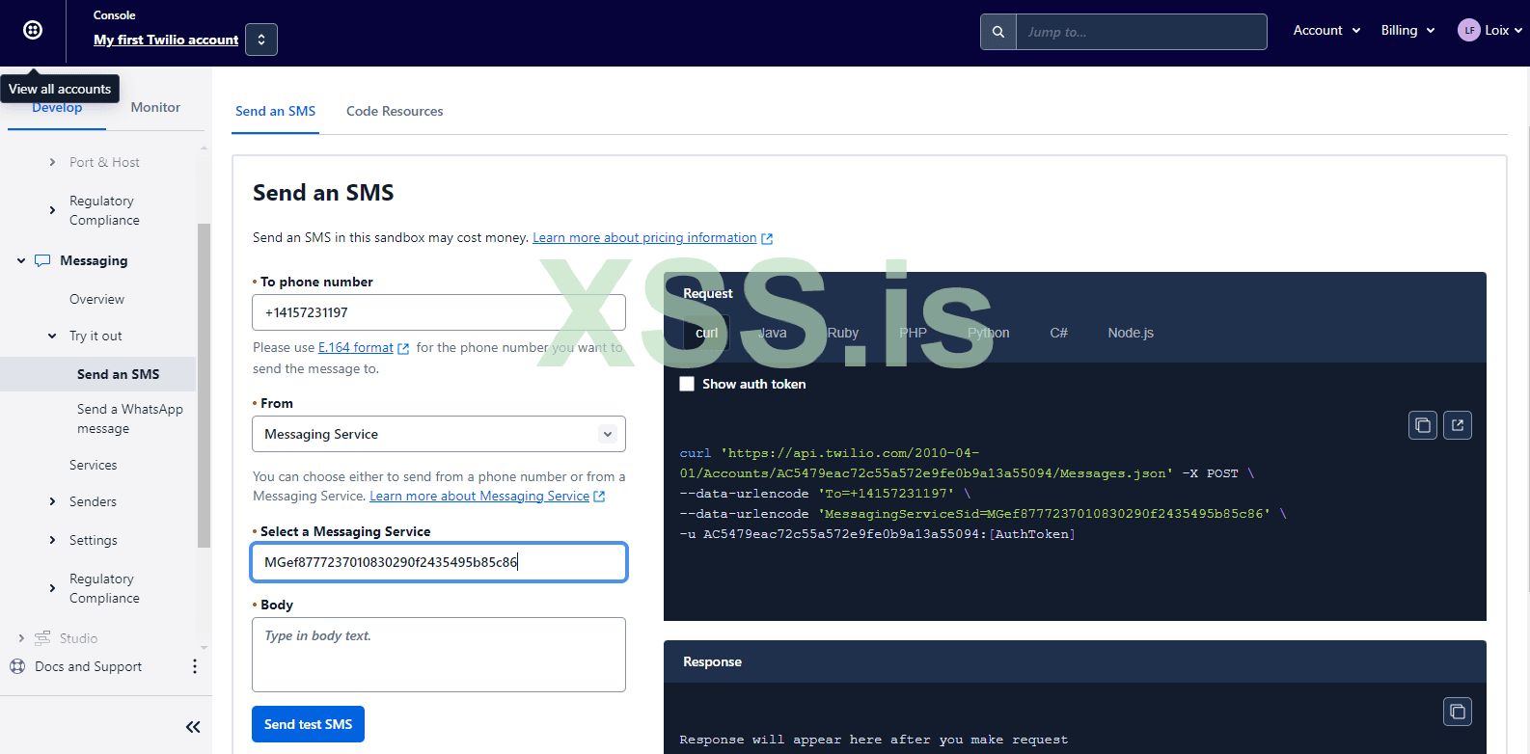Select the 'Send an SMS' tab
The width and height of the screenshot is (1530, 754).
click(276, 112)
